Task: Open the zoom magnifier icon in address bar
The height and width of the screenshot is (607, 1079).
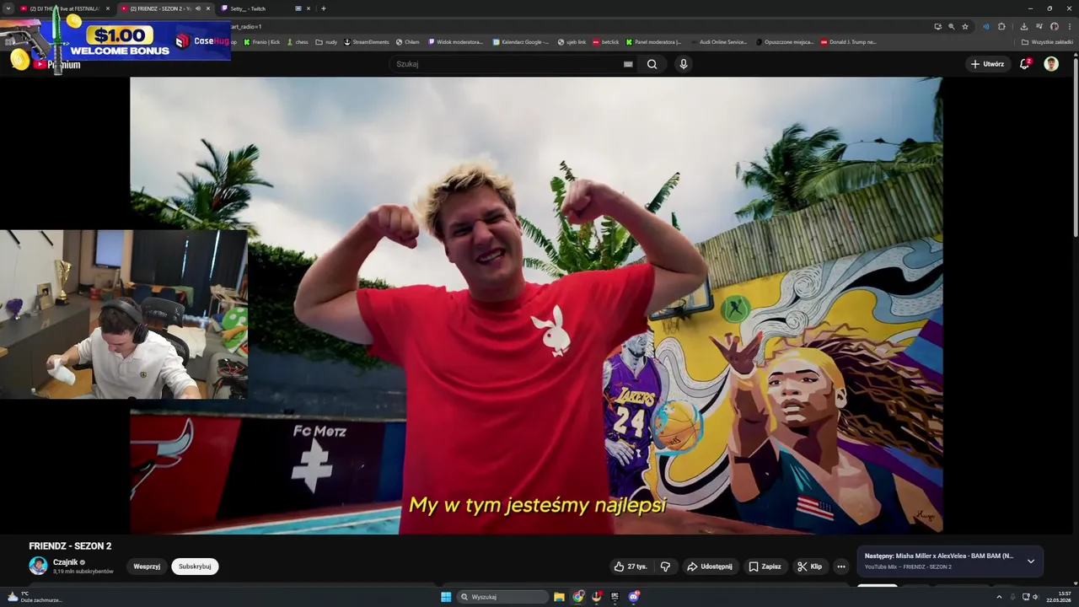Action: click(x=951, y=26)
